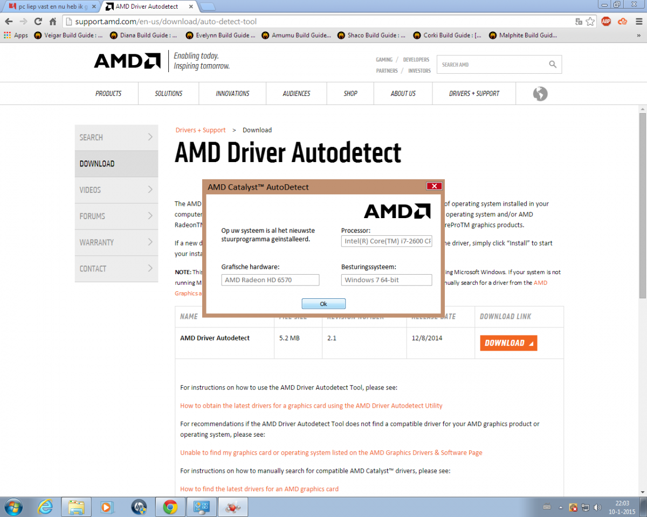Open the network icon in system tray
The image size is (647, 517).
(x=585, y=507)
